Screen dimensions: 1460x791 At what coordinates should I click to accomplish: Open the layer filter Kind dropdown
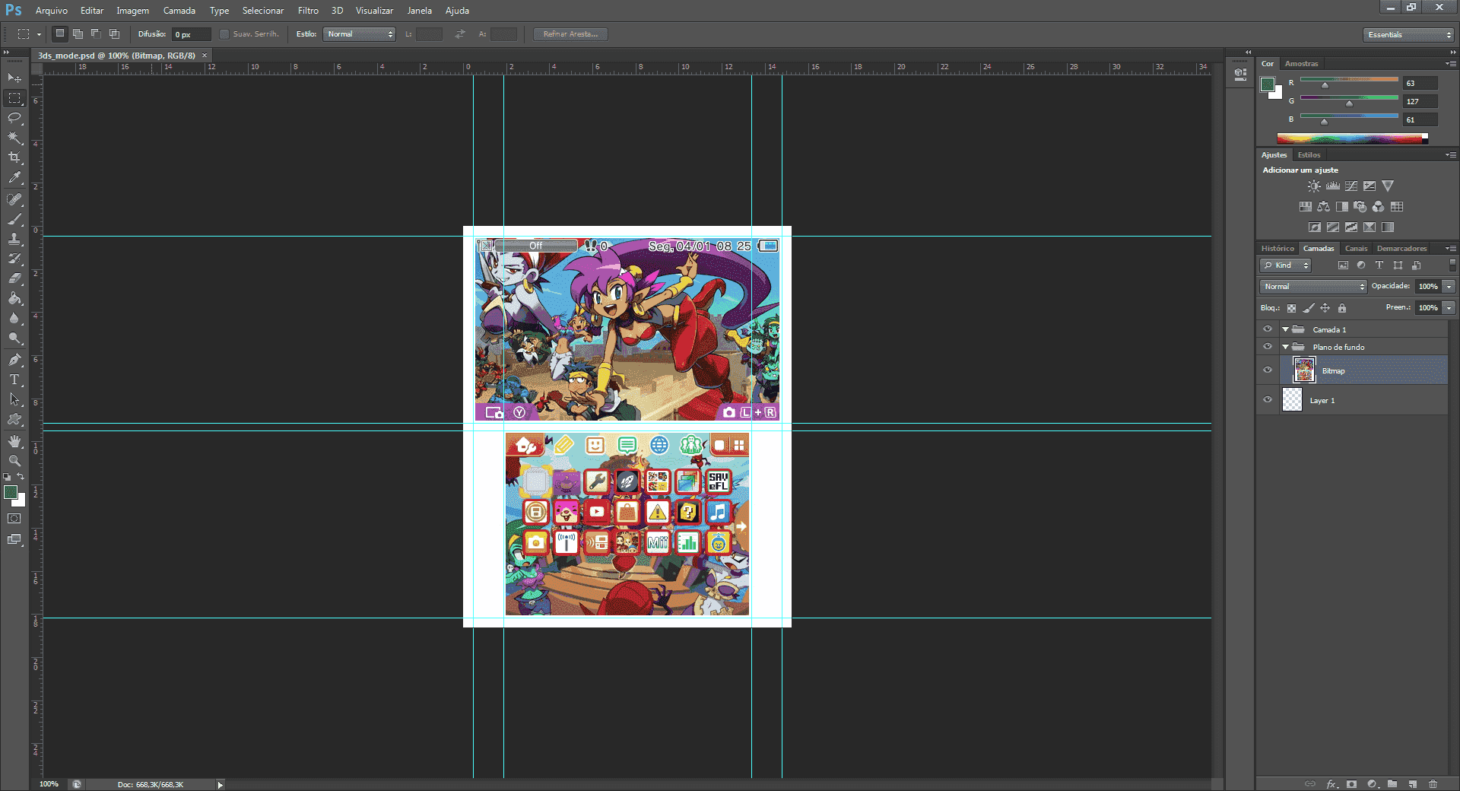[1286, 265]
